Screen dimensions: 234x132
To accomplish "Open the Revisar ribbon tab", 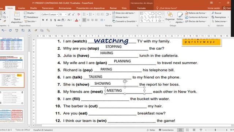I will point(113,8).
